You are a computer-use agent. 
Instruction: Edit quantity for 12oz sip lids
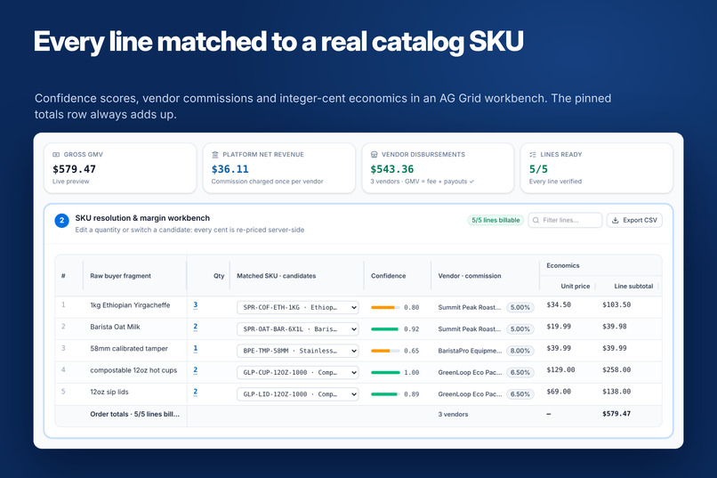pos(195,392)
